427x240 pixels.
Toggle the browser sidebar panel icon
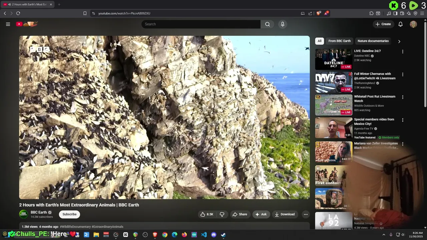click(395, 13)
